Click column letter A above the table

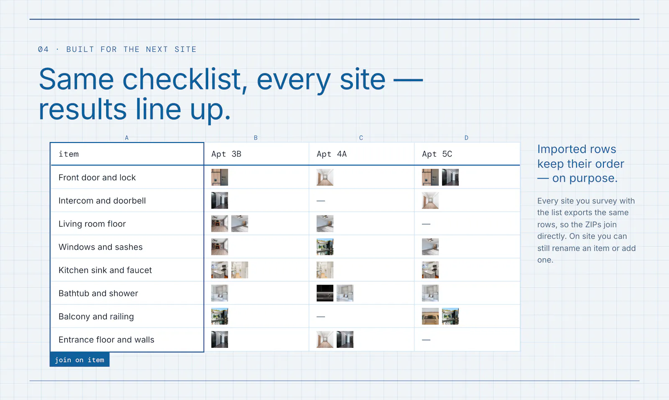(x=127, y=138)
